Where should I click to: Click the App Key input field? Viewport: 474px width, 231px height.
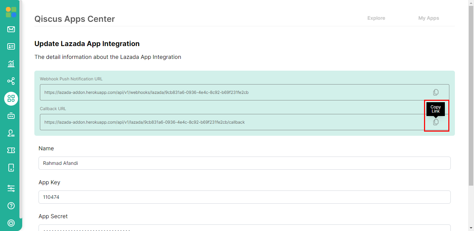(245, 197)
